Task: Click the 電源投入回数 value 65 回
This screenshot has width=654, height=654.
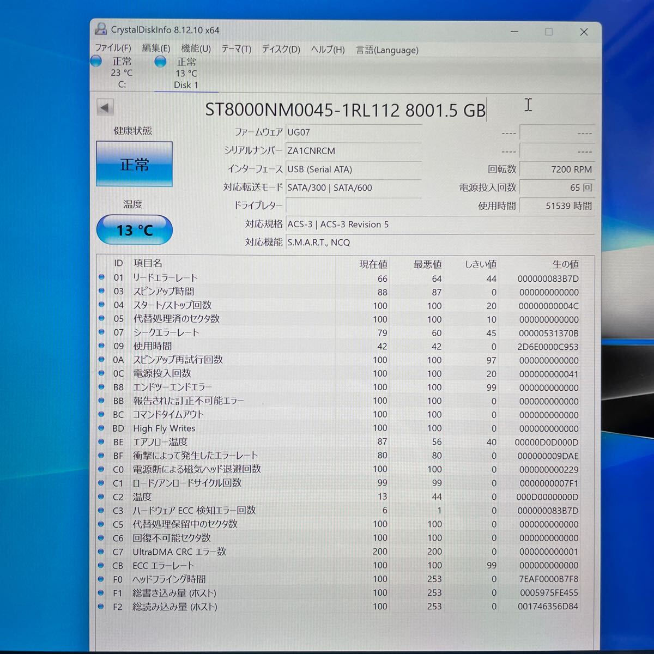Action: tap(556, 187)
